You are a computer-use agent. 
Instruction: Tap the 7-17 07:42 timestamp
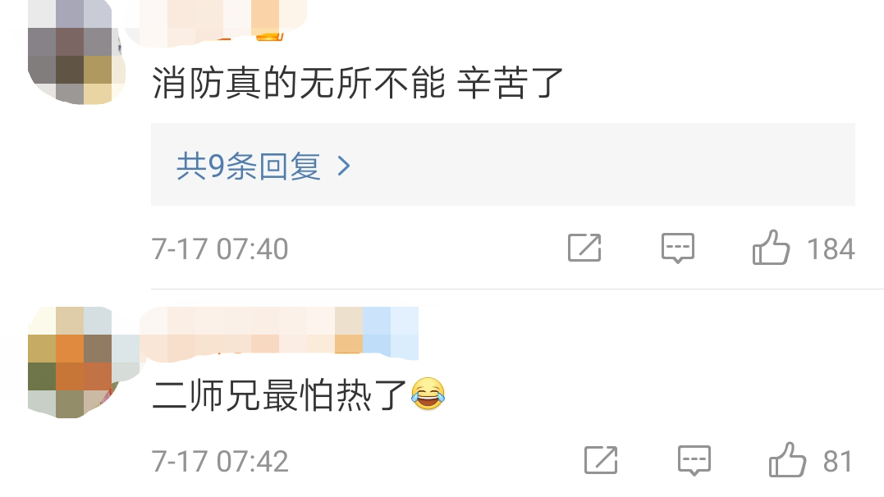(220, 462)
